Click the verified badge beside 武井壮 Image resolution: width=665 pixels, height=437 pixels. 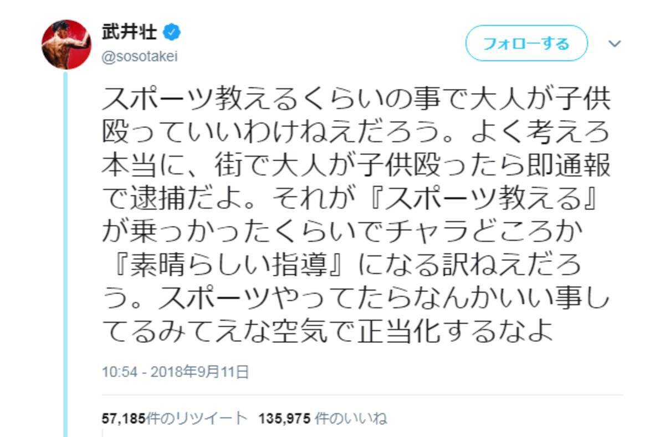172,33
